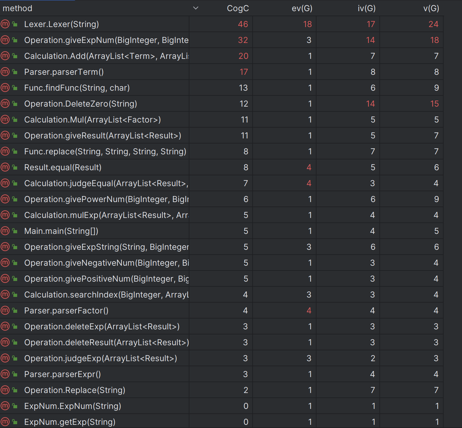Screen dimensions: 462x428
Task: Click the method icon beside Parser.parserTerm()
Action: (5, 72)
